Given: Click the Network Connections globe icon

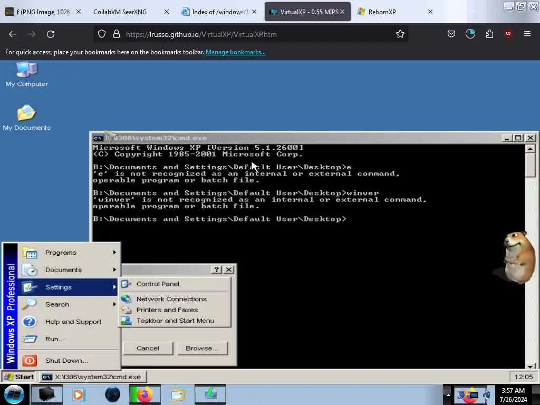Looking at the screenshot, I should [x=126, y=299].
